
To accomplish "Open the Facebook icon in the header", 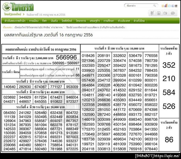I will pyautogui.click(x=173, y=6).
